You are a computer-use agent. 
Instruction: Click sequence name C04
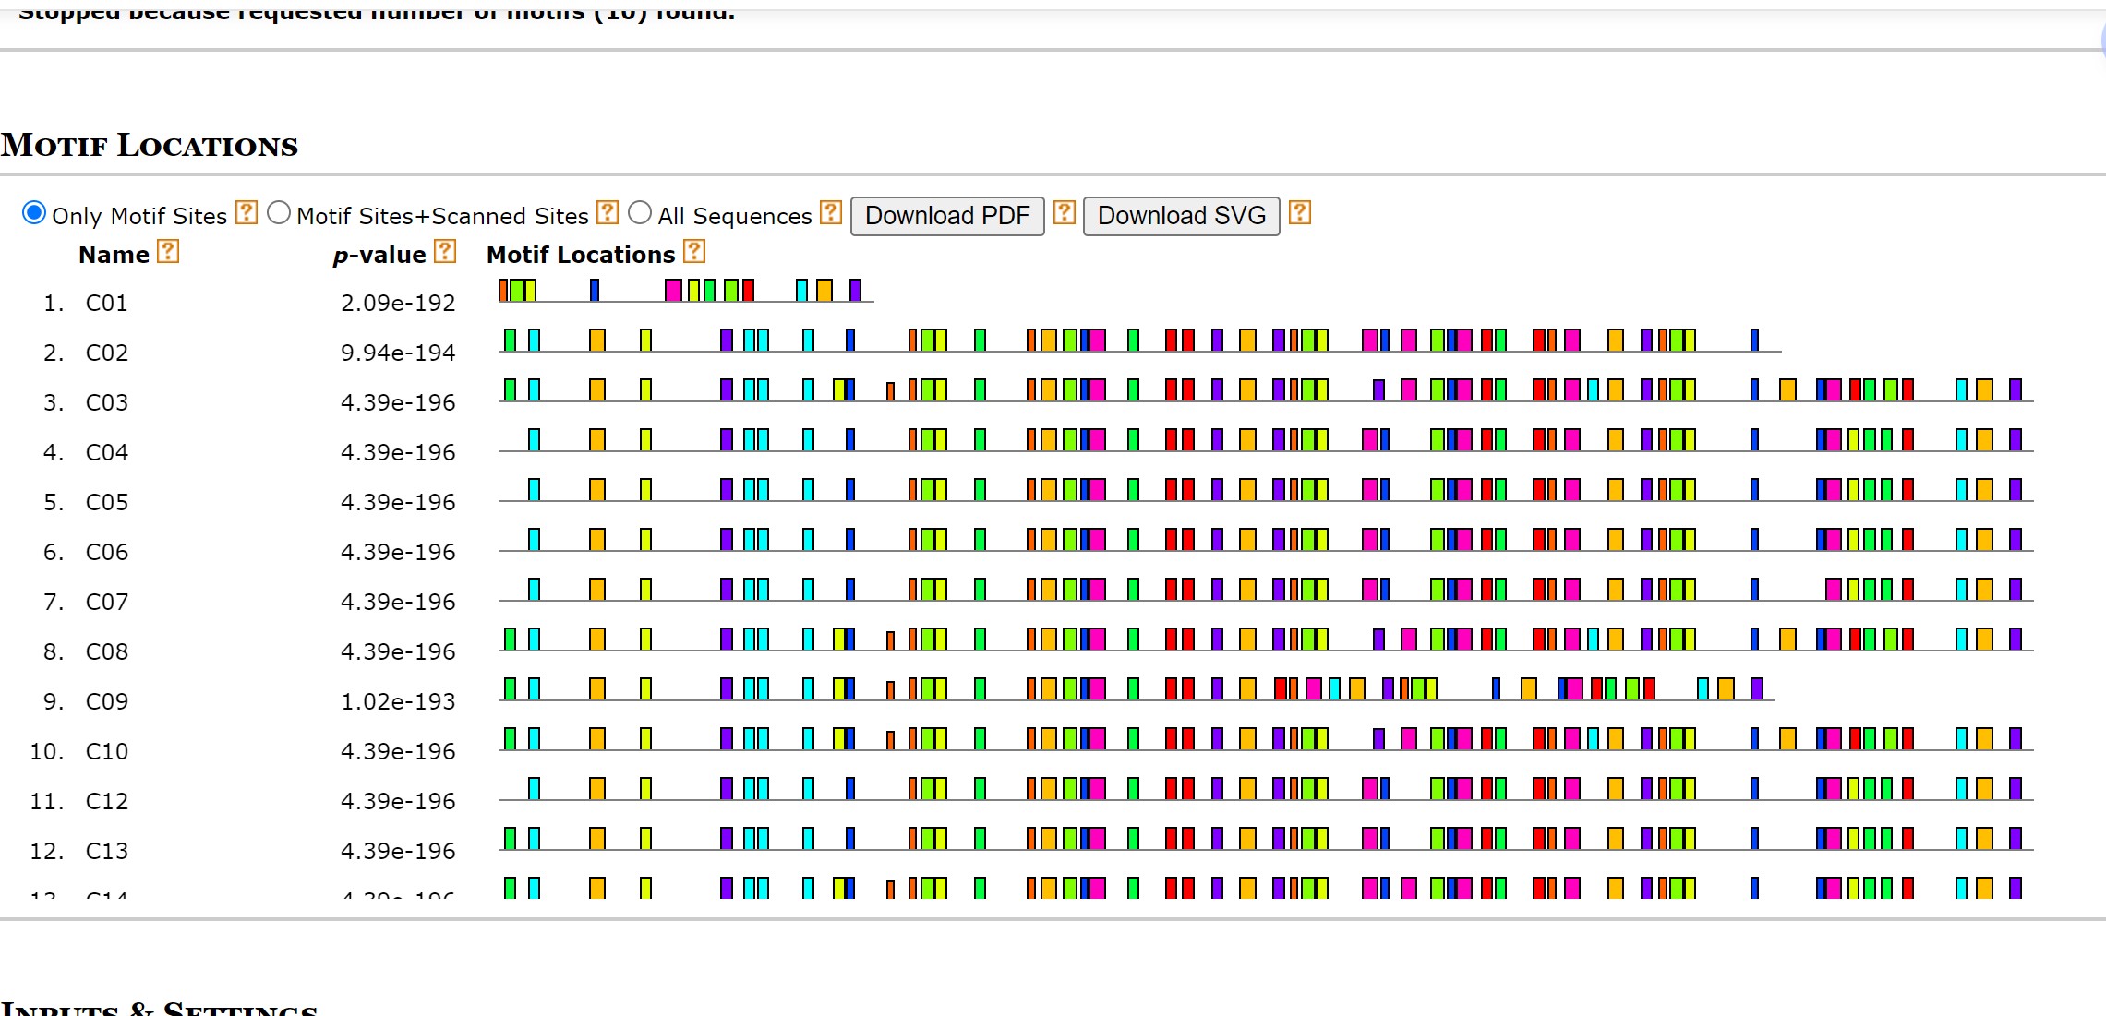pyautogui.click(x=106, y=453)
